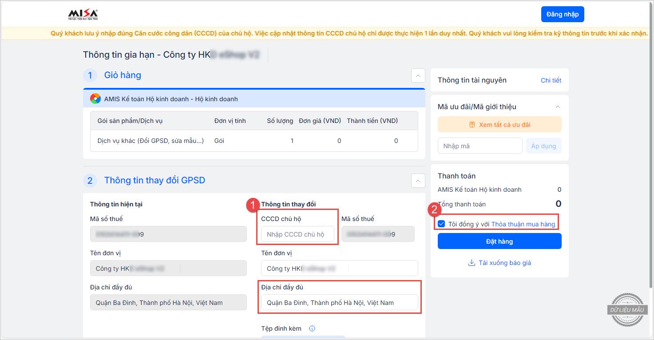Click the download icon next to Tải xuống báo giá
This screenshot has width=654, height=340.
pos(472,263)
